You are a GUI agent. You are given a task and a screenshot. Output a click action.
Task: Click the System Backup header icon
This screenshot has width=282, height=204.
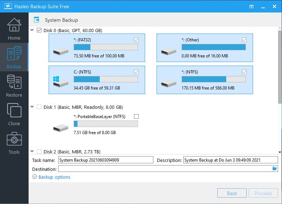point(37,20)
